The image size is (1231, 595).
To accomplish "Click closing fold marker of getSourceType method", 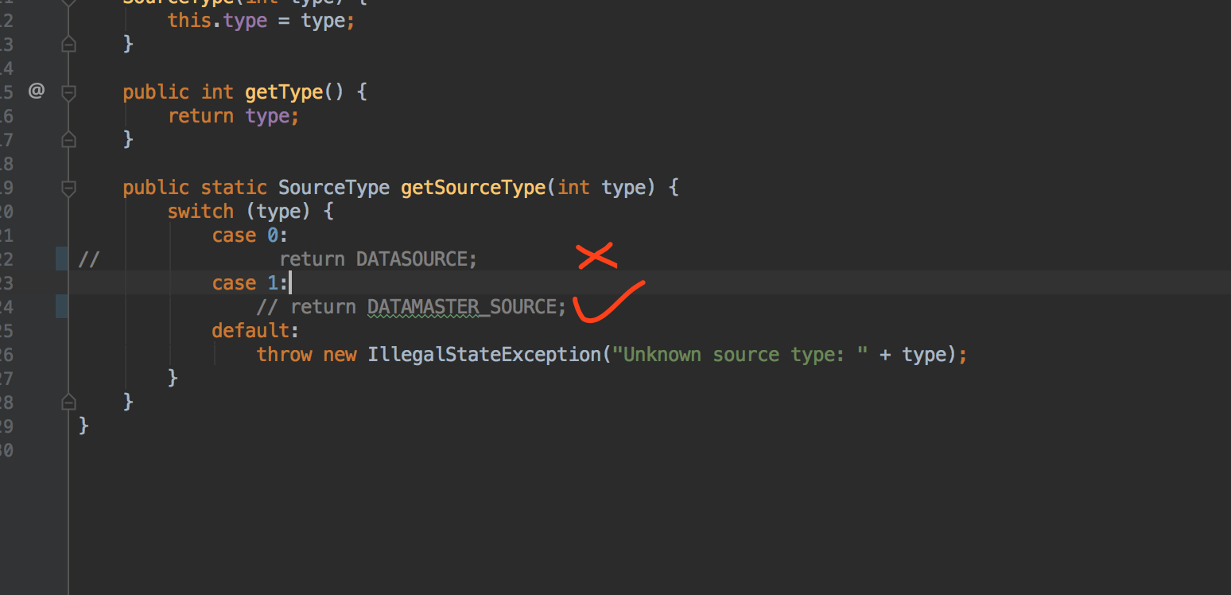I will (68, 402).
